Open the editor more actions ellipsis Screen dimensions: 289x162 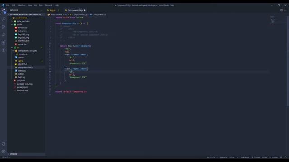pos(285,10)
